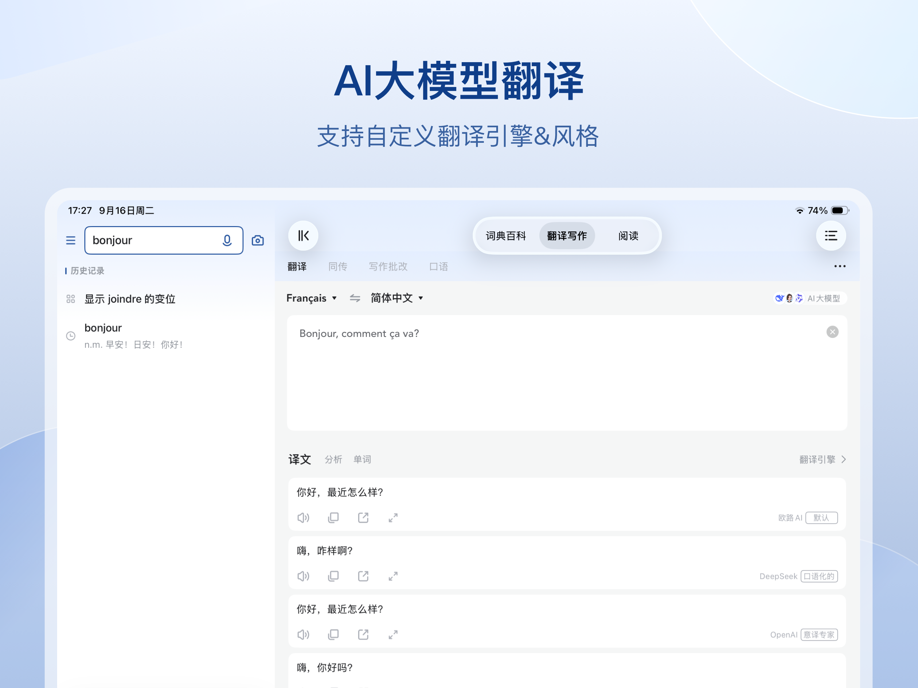Click the OpenAI engine label

tap(784, 635)
